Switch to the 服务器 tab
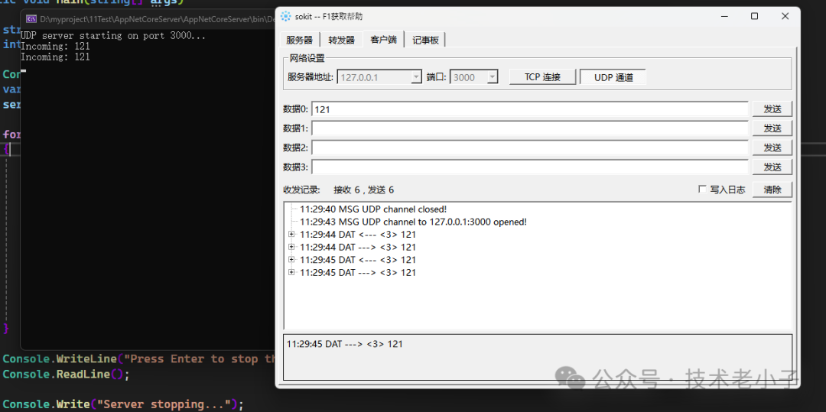Screen dimensions: 826x412 point(299,40)
